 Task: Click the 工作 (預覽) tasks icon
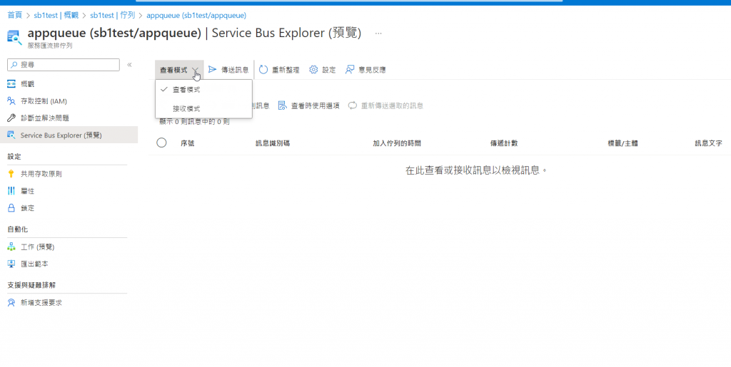click(11, 247)
